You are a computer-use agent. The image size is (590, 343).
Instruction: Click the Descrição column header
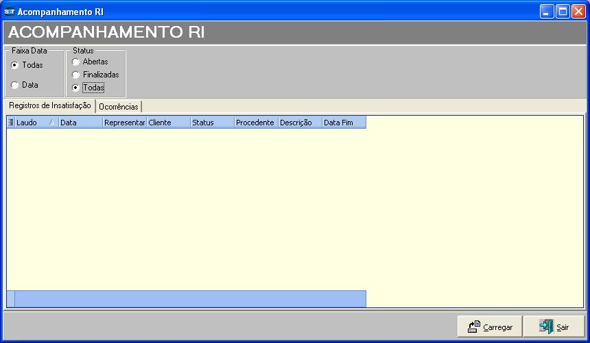(x=299, y=123)
